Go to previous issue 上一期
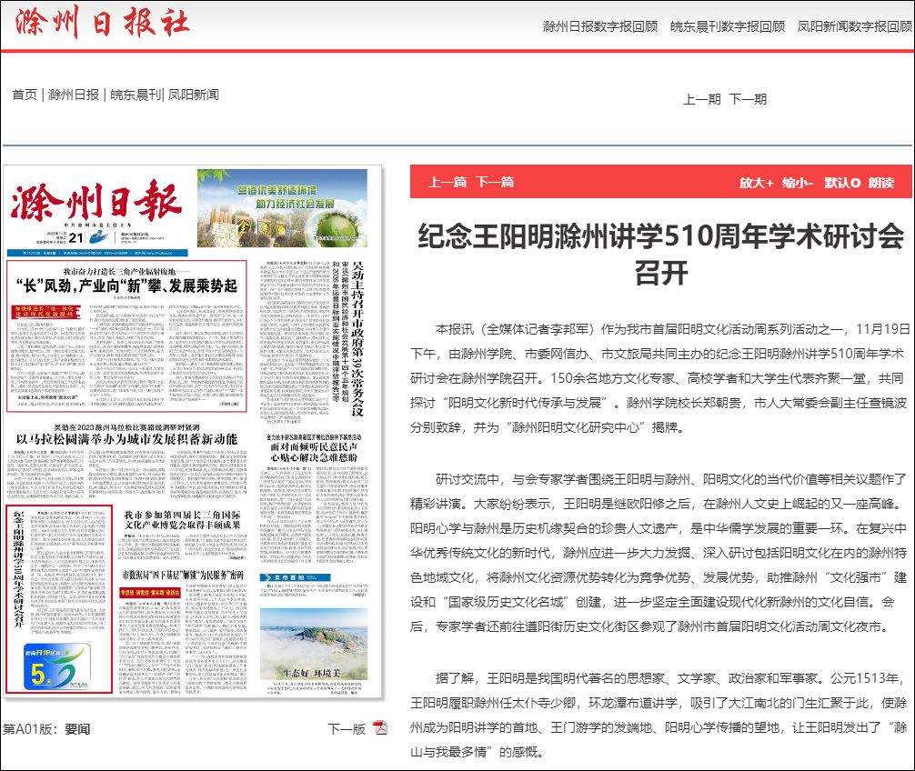 [702, 99]
